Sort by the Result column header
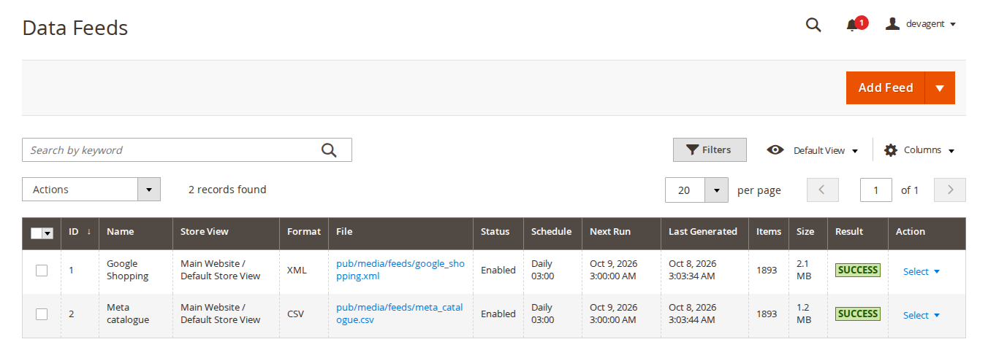This screenshot has width=988, height=350. coord(858,232)
